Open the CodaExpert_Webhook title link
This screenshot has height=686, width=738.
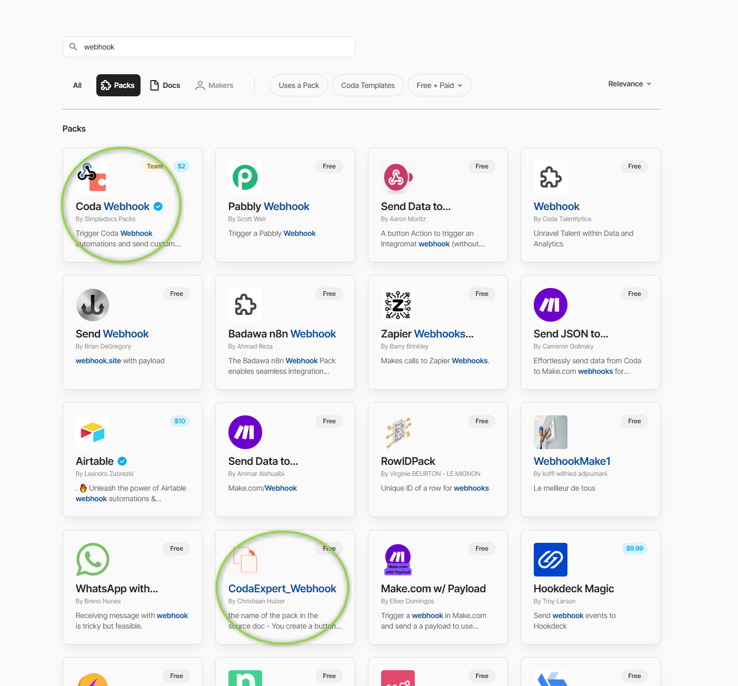coord(282,589)
